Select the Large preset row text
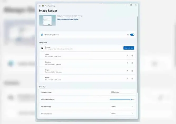Screen dimensions: 176x124 (x=54, y=71)
